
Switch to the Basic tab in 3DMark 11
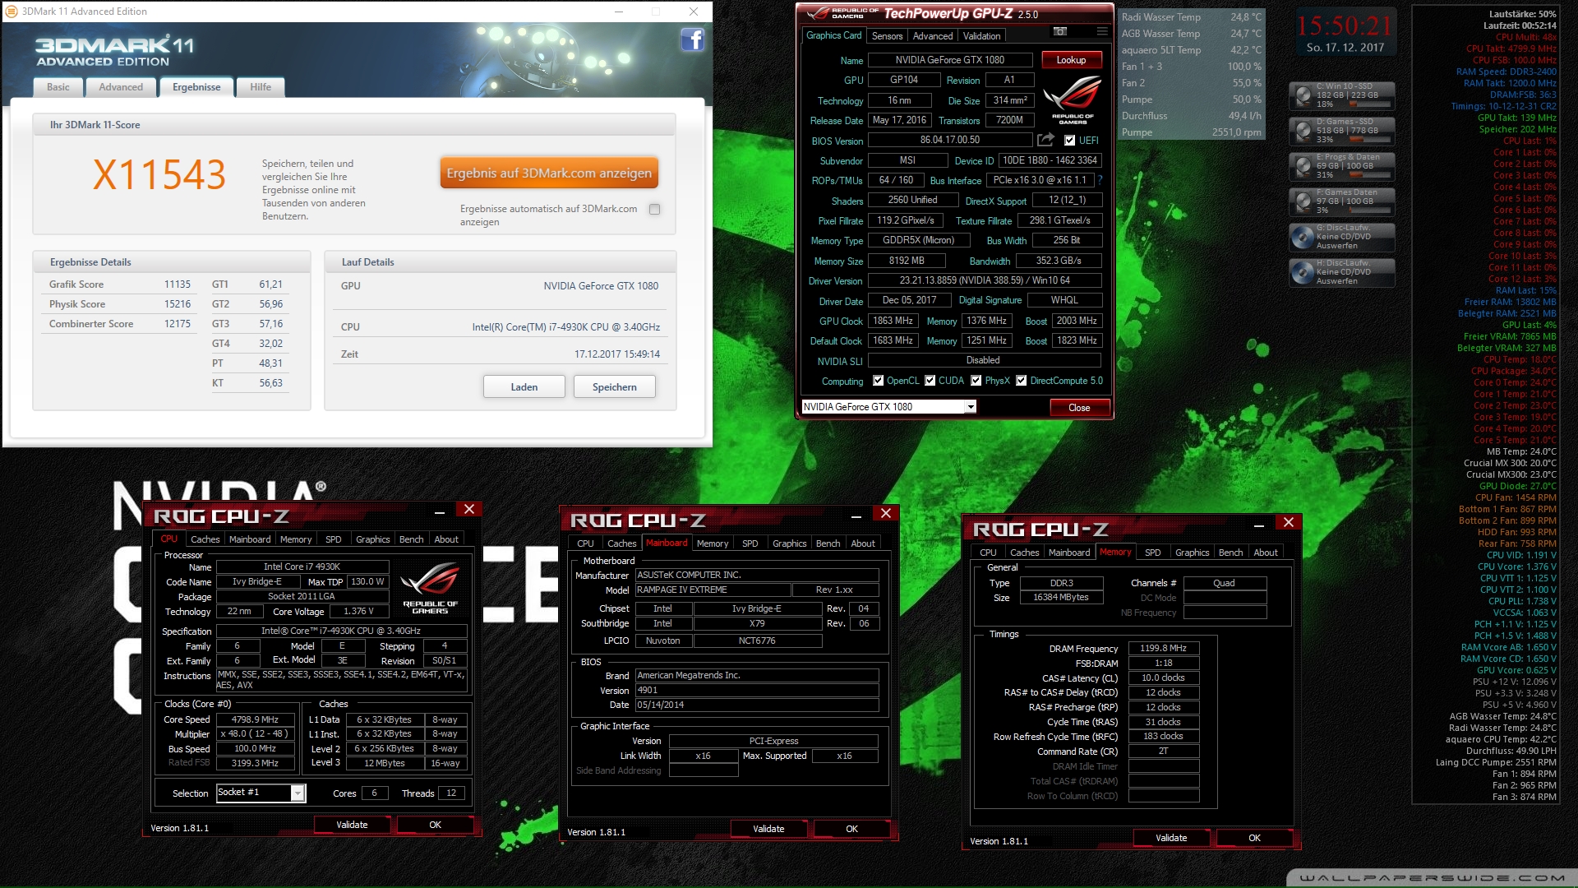(58, 87)
